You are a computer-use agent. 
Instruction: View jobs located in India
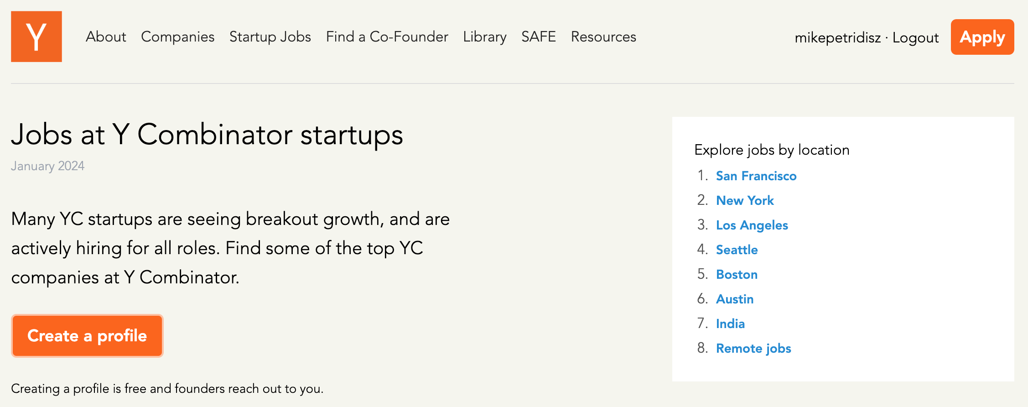(x=730, y=324)
